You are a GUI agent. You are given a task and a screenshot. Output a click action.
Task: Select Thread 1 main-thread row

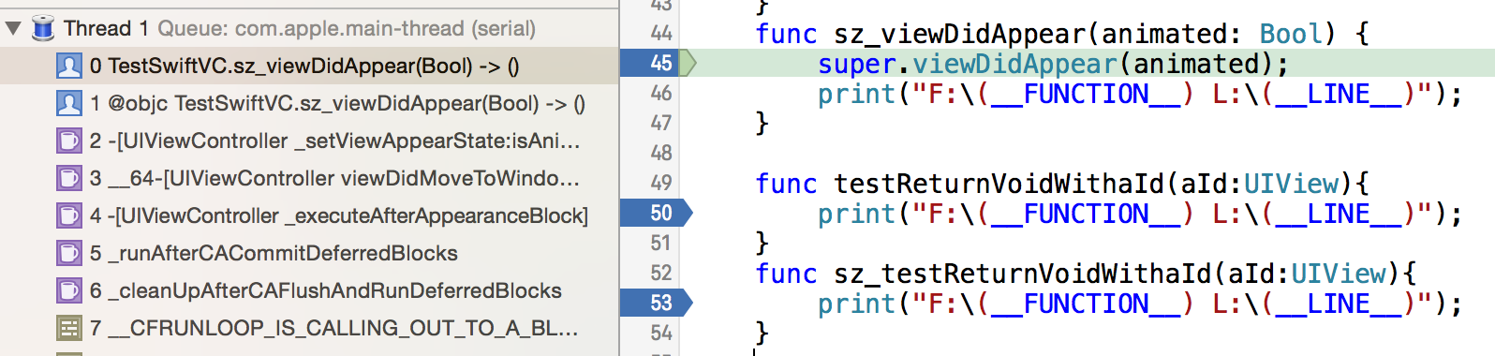309,28
